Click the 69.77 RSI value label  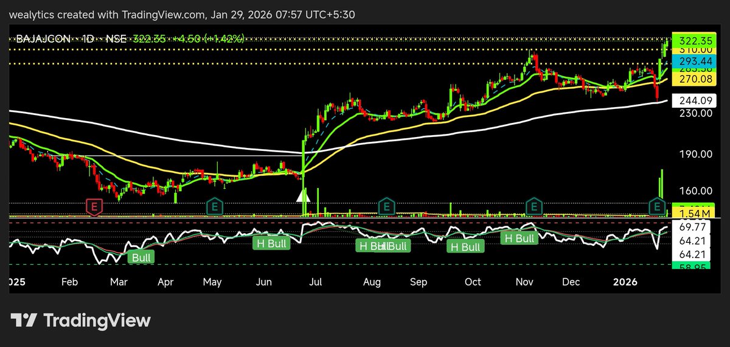(692, 227)
